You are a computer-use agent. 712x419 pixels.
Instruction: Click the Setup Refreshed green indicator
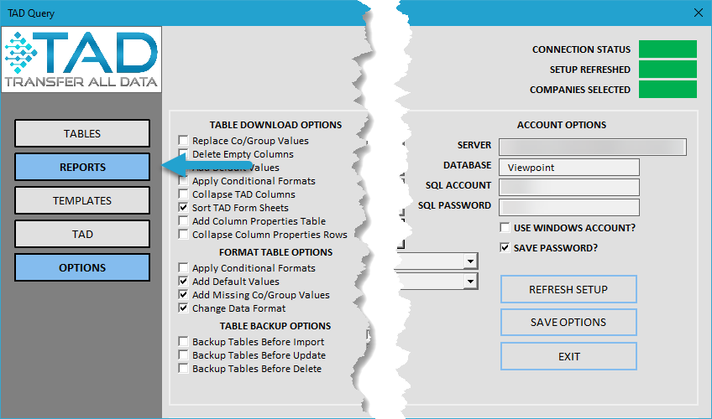pos(667,70)
